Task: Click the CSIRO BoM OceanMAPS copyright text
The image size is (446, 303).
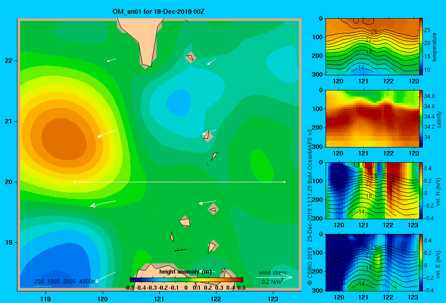Action: [310, 207]
